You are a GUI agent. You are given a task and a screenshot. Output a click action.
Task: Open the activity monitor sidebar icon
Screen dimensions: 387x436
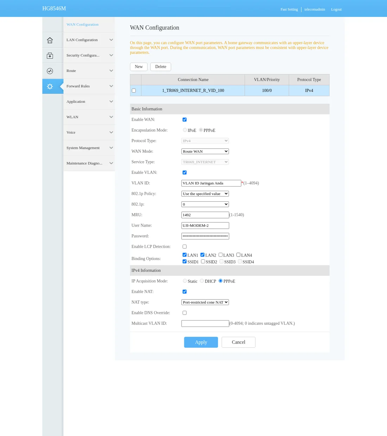click(x=50, y=71)
